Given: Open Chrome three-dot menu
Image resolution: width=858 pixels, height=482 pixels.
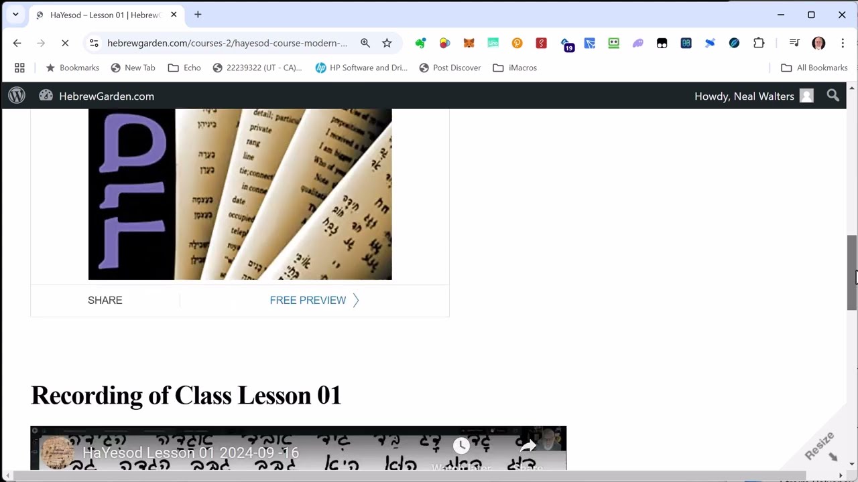Looking at the screenshot, I should (x=843, y=43).
